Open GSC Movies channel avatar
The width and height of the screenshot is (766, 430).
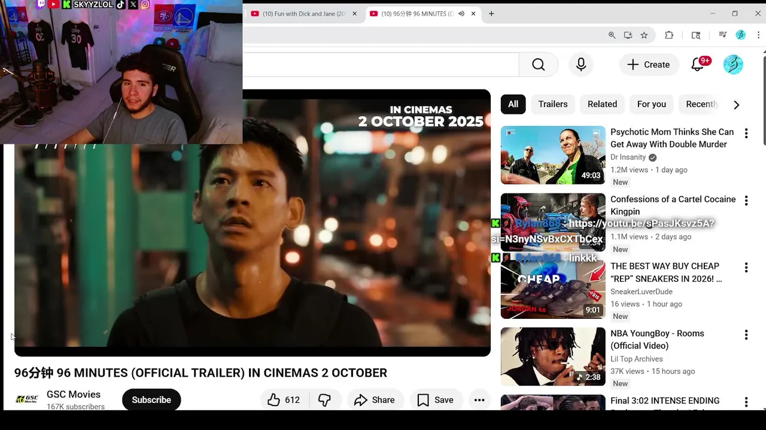[27, 400]
